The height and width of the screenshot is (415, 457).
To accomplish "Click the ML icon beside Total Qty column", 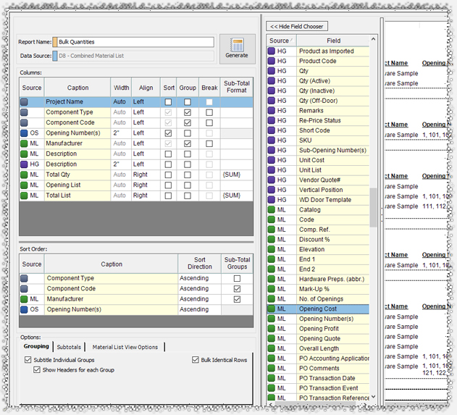I will tap(25, 175).
